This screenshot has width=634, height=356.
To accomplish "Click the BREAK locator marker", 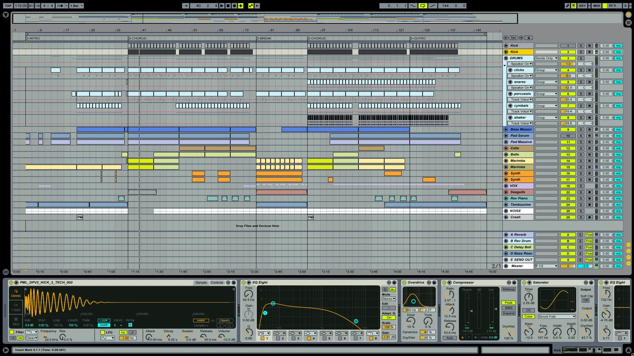I will (x=264, y=38).
